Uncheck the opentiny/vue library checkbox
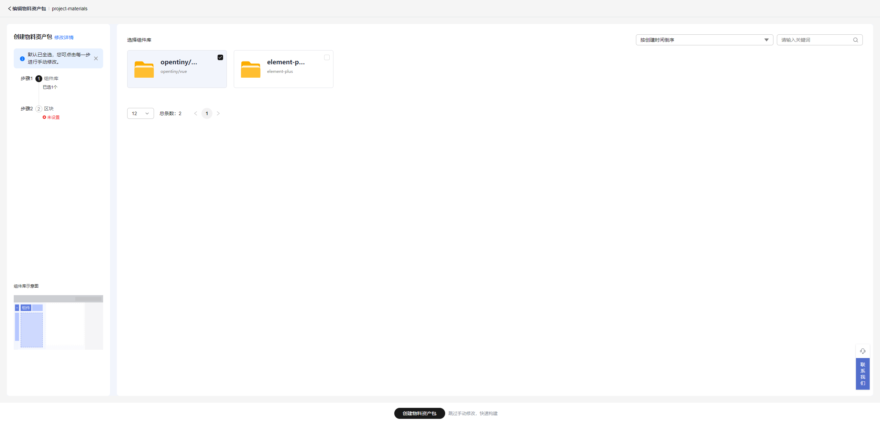 [x=220, y=57]
